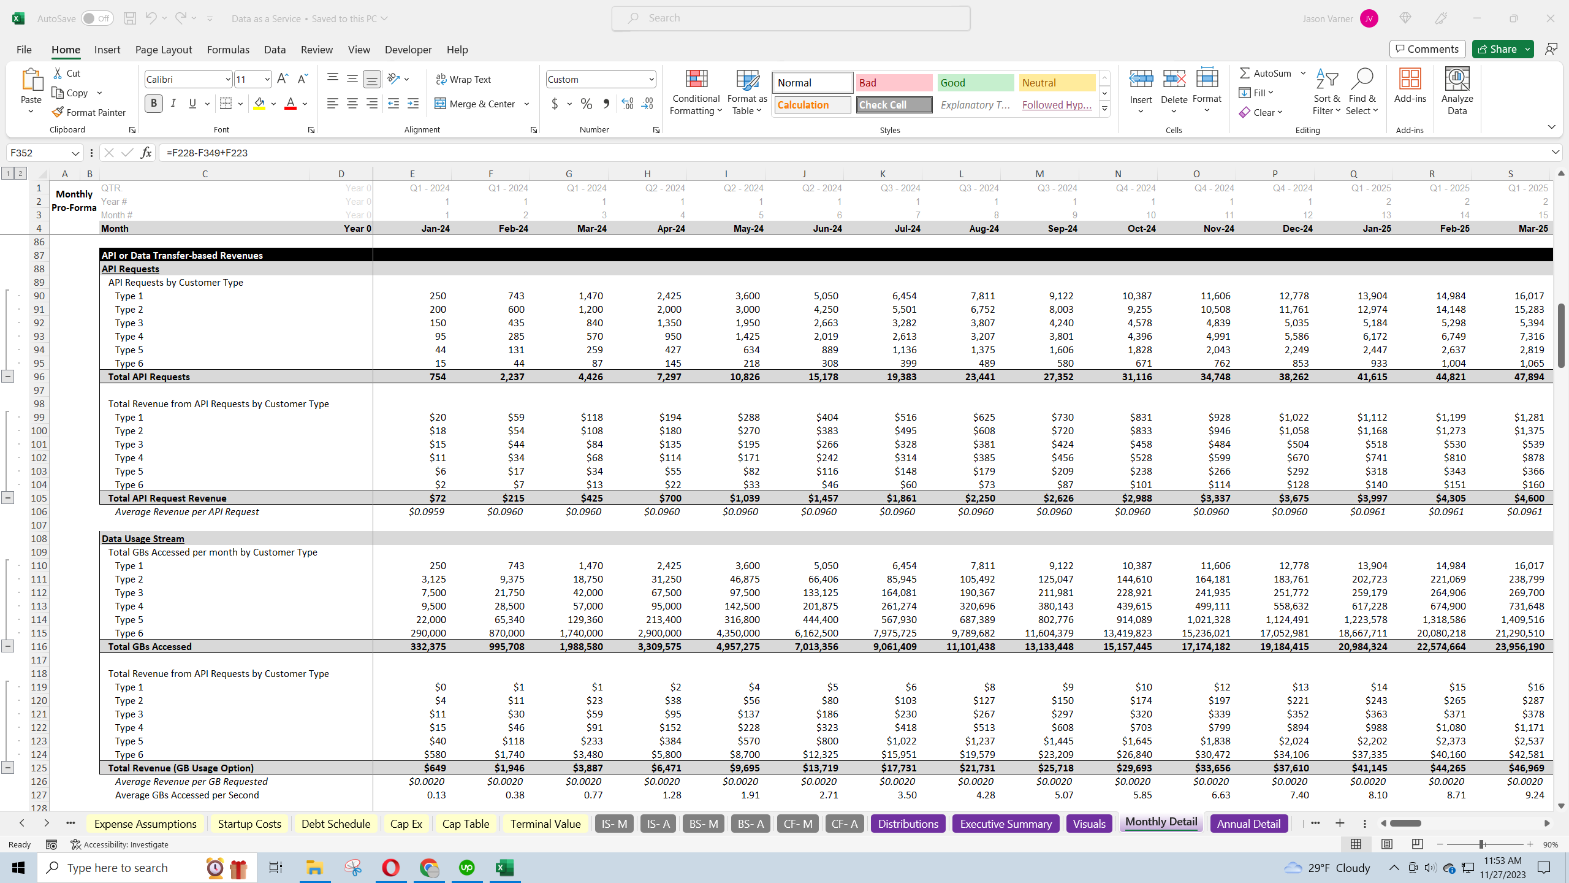Click the Increase Decimal icon

point(626,104)
